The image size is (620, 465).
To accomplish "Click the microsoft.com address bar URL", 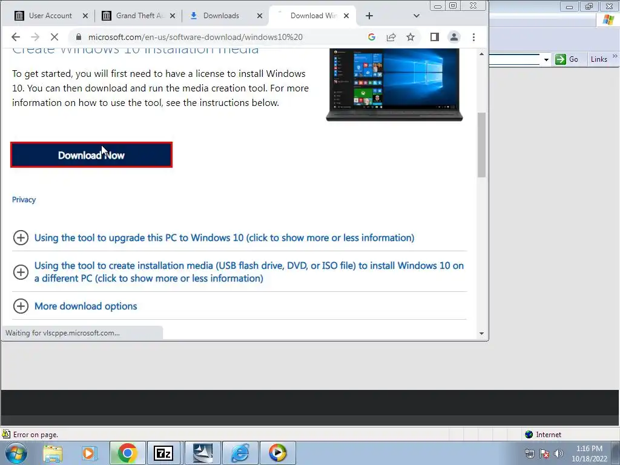I will coord(196,37).
